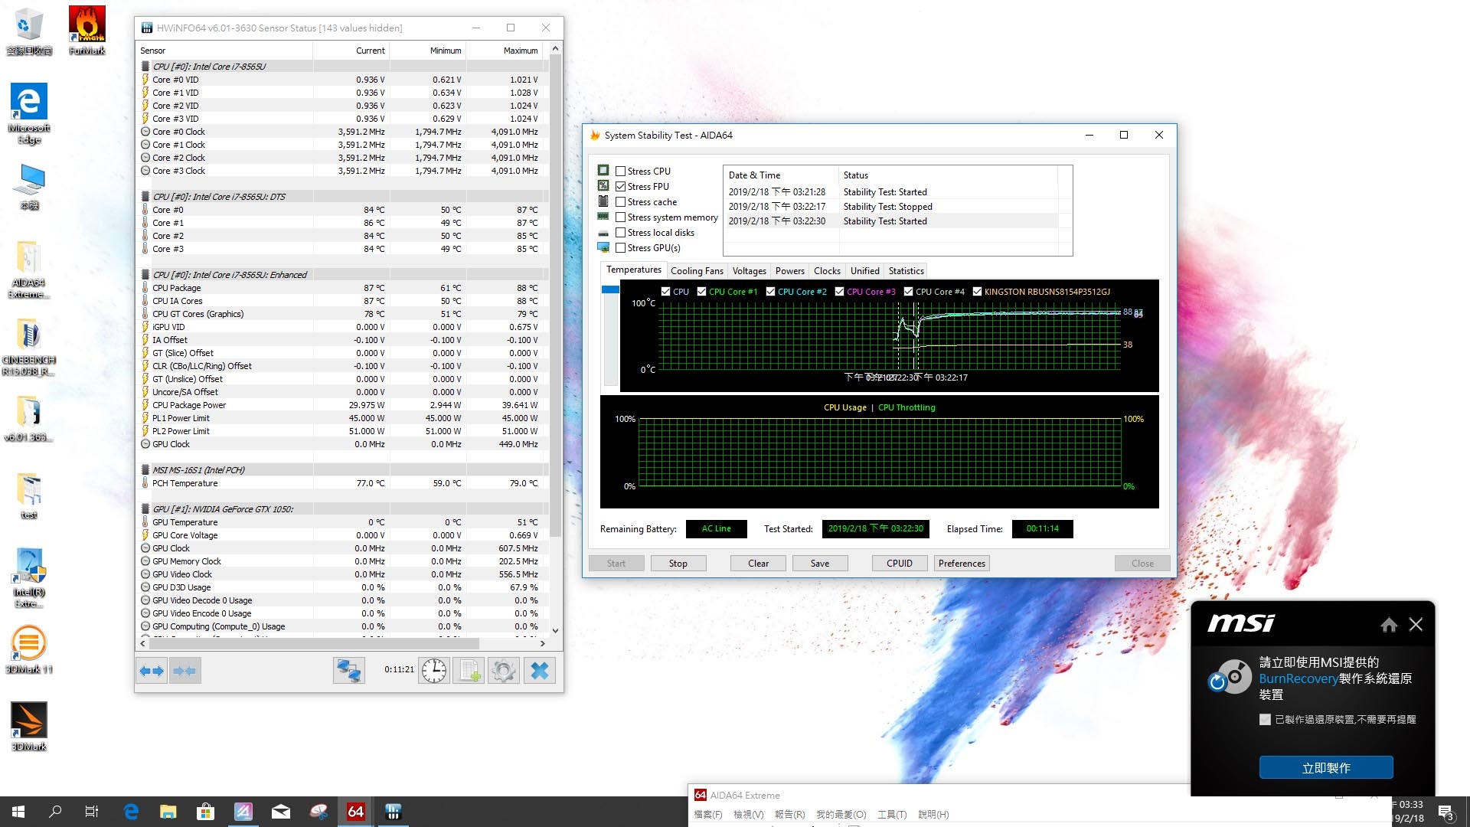This screenshot has width=1470, height=827.
Task: Click HWiNFO logging start sheet icon
Action: (469, 671)
